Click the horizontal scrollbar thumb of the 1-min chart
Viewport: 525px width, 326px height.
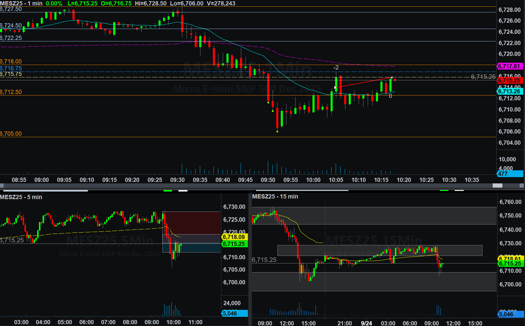coord(497,186)
